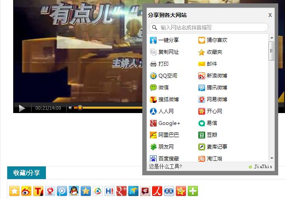Choose Google+ in the share popup list

(169, 123)
